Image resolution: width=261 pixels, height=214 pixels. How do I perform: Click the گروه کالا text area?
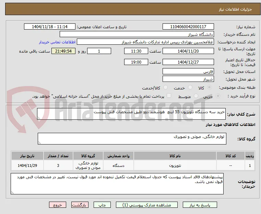[132, 139]
